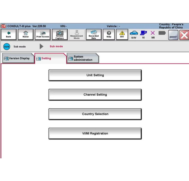Click the Country Selection button
This screenshot has height=181, width=189.
coord(95,114)
